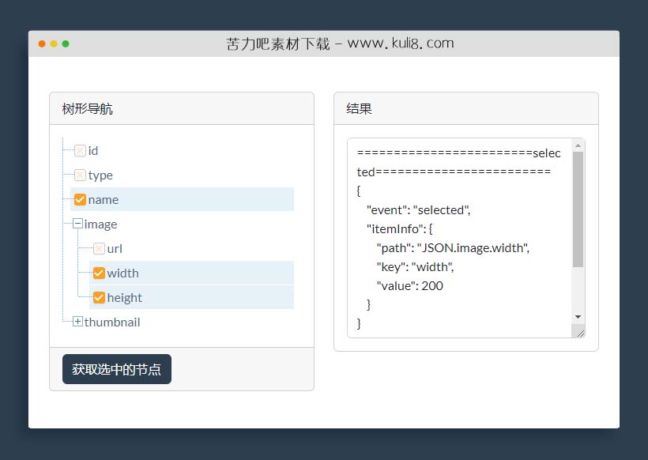Click the scroll up arrow in results
The image size is (648, 460).
click(x=578, y=145)
